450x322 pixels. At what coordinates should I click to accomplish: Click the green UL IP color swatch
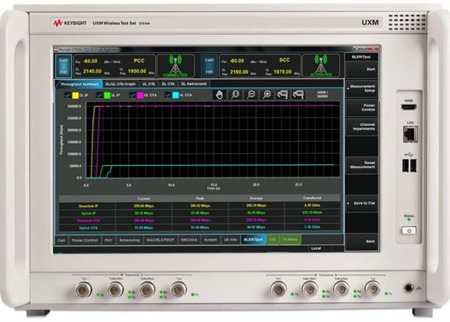click(x=107, y=95)
